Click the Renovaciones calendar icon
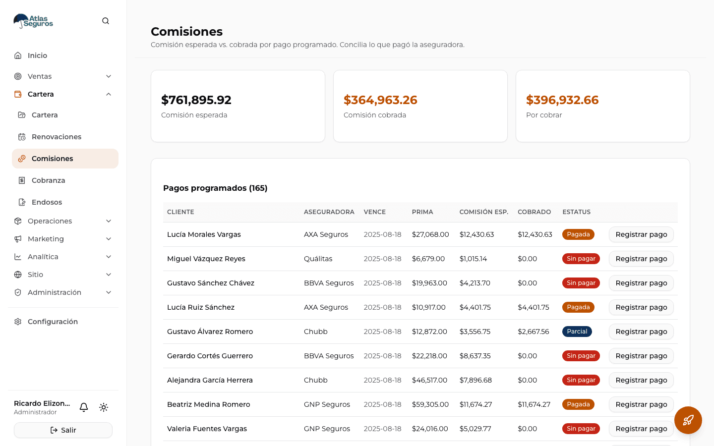The height and width of the screenshot is (446, 714). 22,137
